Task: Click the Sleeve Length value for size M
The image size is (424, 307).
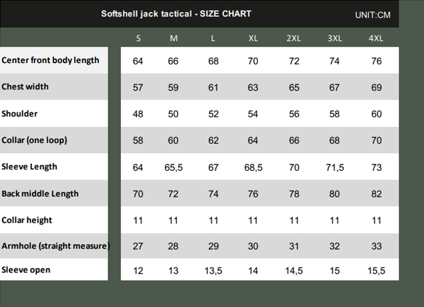Action: [x=174, y=167]
